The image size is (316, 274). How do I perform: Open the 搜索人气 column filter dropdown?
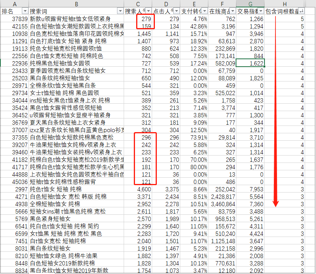(149, 11)
